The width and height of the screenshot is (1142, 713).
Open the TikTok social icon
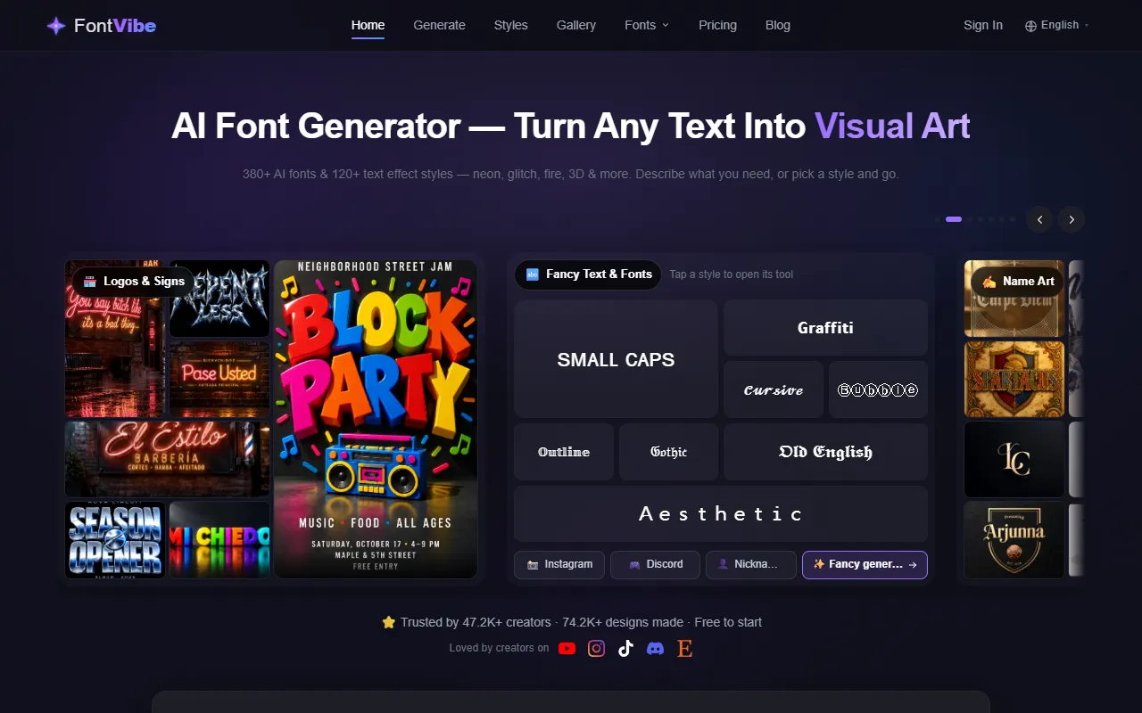625,649
